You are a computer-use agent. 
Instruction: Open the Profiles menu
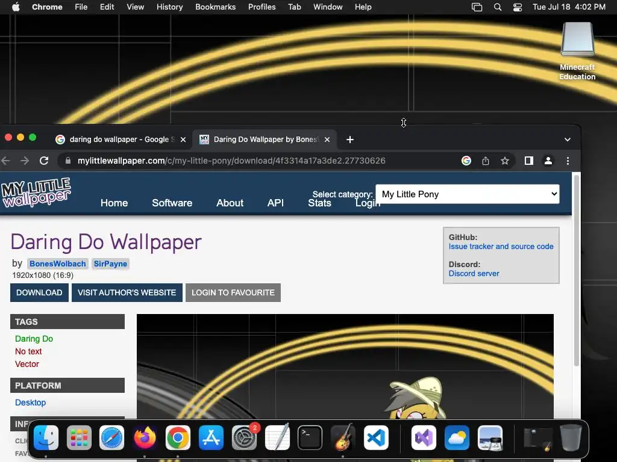(262, 7)
